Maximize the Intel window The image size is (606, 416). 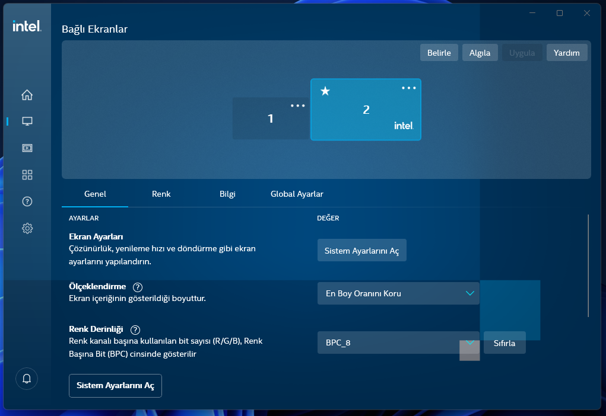559,13
